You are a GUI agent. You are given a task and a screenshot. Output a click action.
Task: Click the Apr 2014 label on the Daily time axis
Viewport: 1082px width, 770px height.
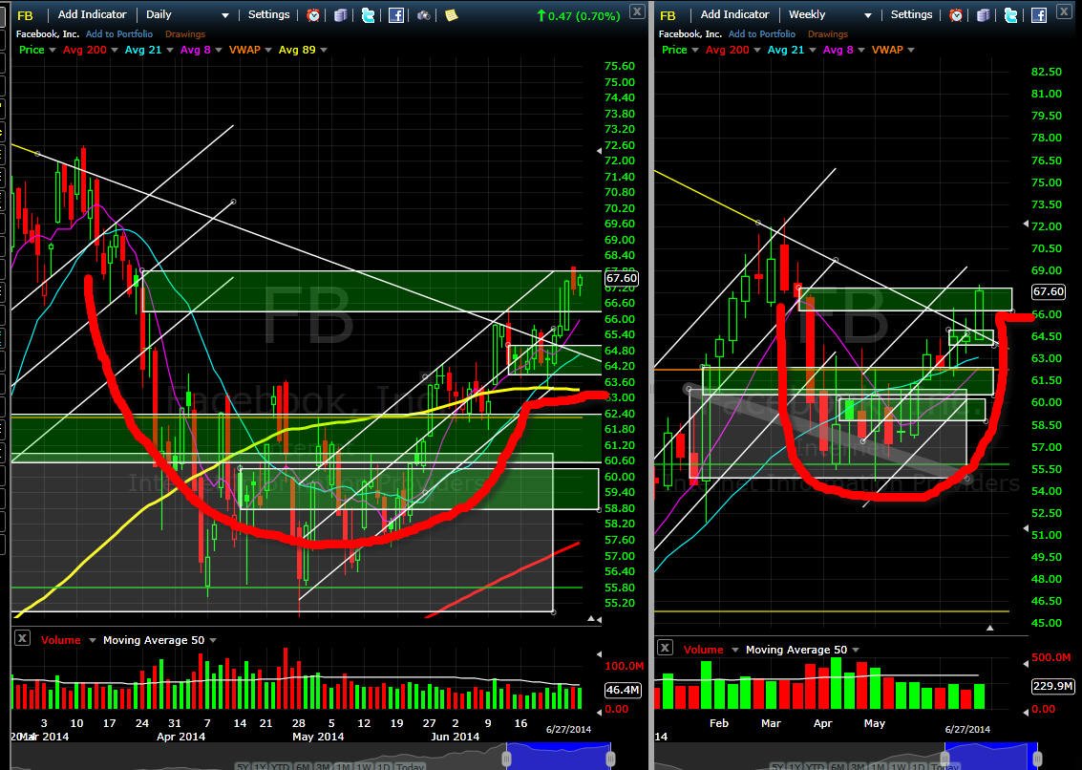(180, 737)
